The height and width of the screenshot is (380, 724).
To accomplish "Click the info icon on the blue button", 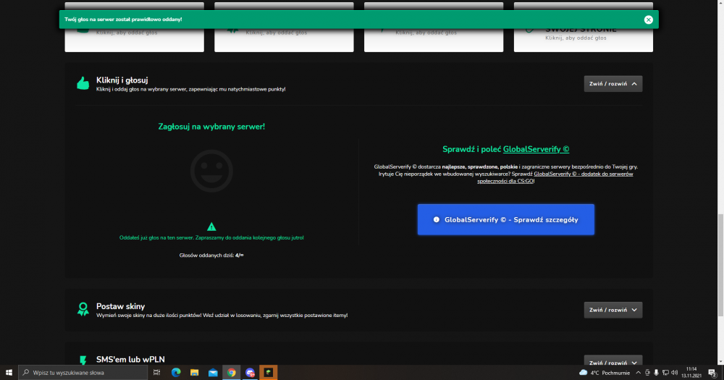I will (437, 220).
